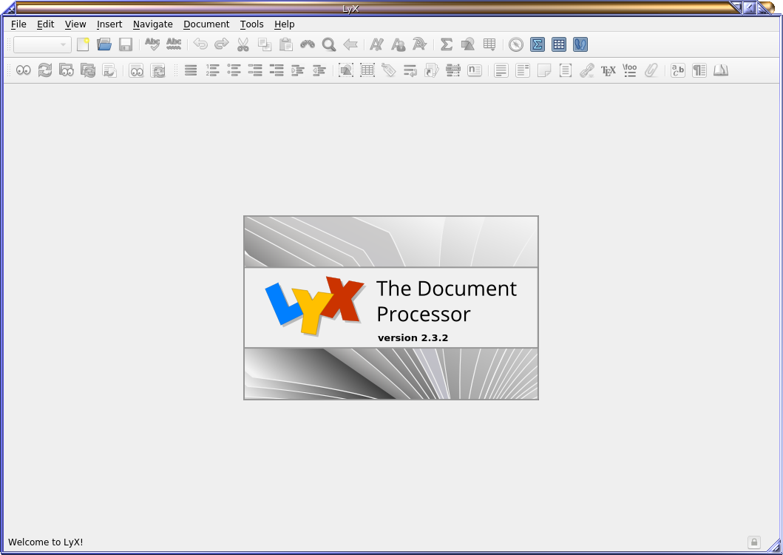This screenshot has width=783, height=555.
Task: Apply an itemized bullet list layout
Action: [234, 70]
